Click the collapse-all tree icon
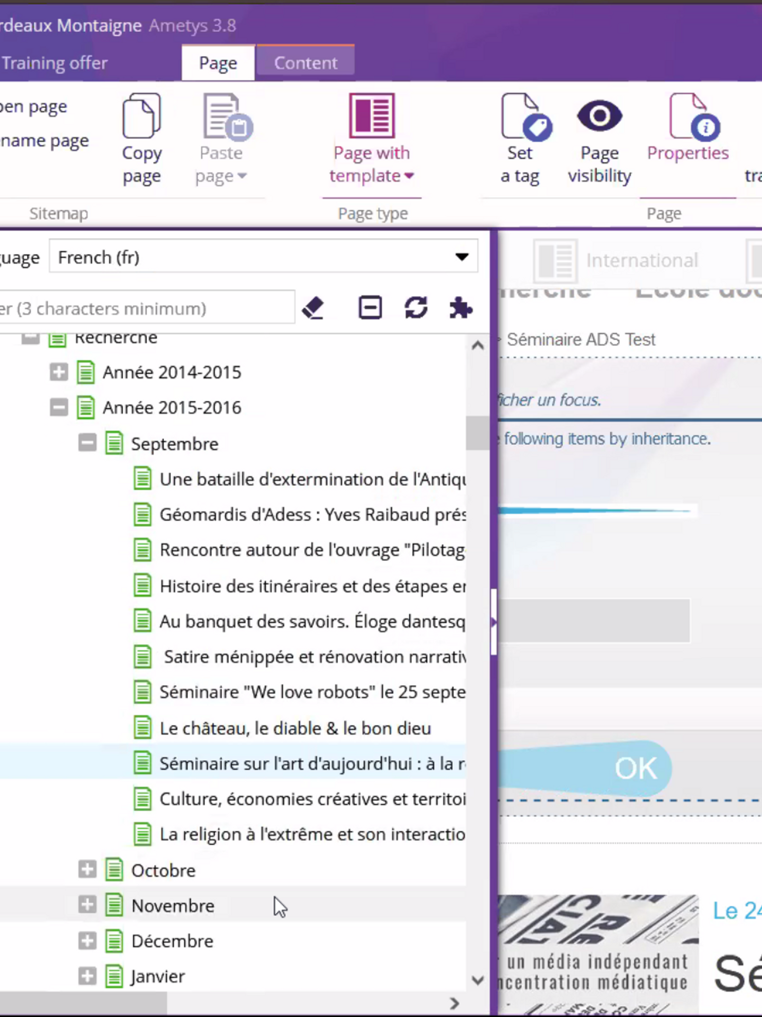Viewport: 762px width, 1017px height. coord(370,307)
